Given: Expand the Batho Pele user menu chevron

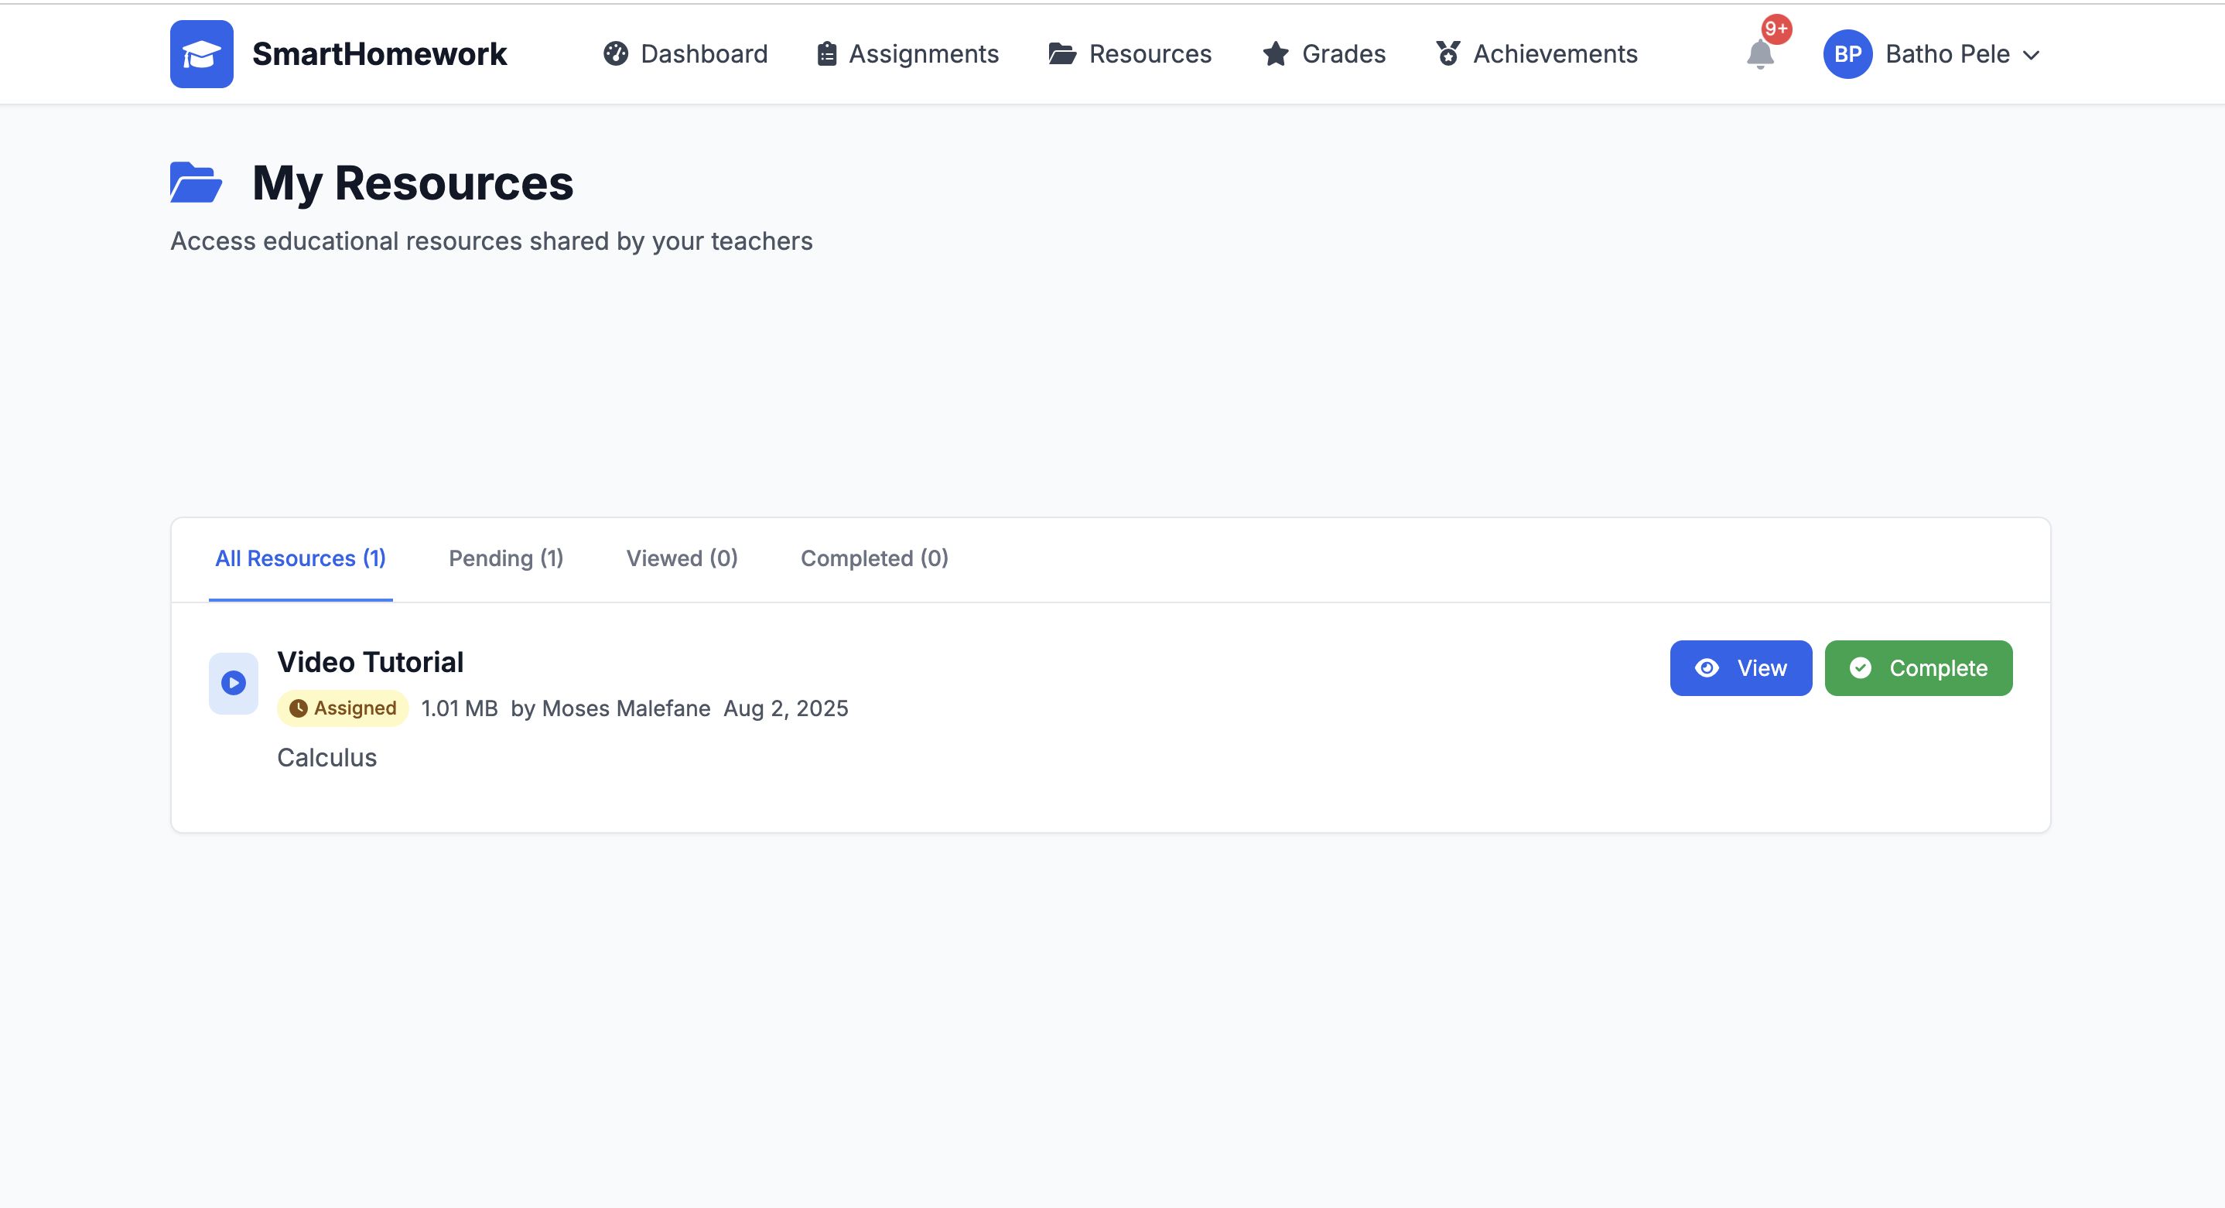Looking at the screenshot, I should click(x=2032, y=54).
